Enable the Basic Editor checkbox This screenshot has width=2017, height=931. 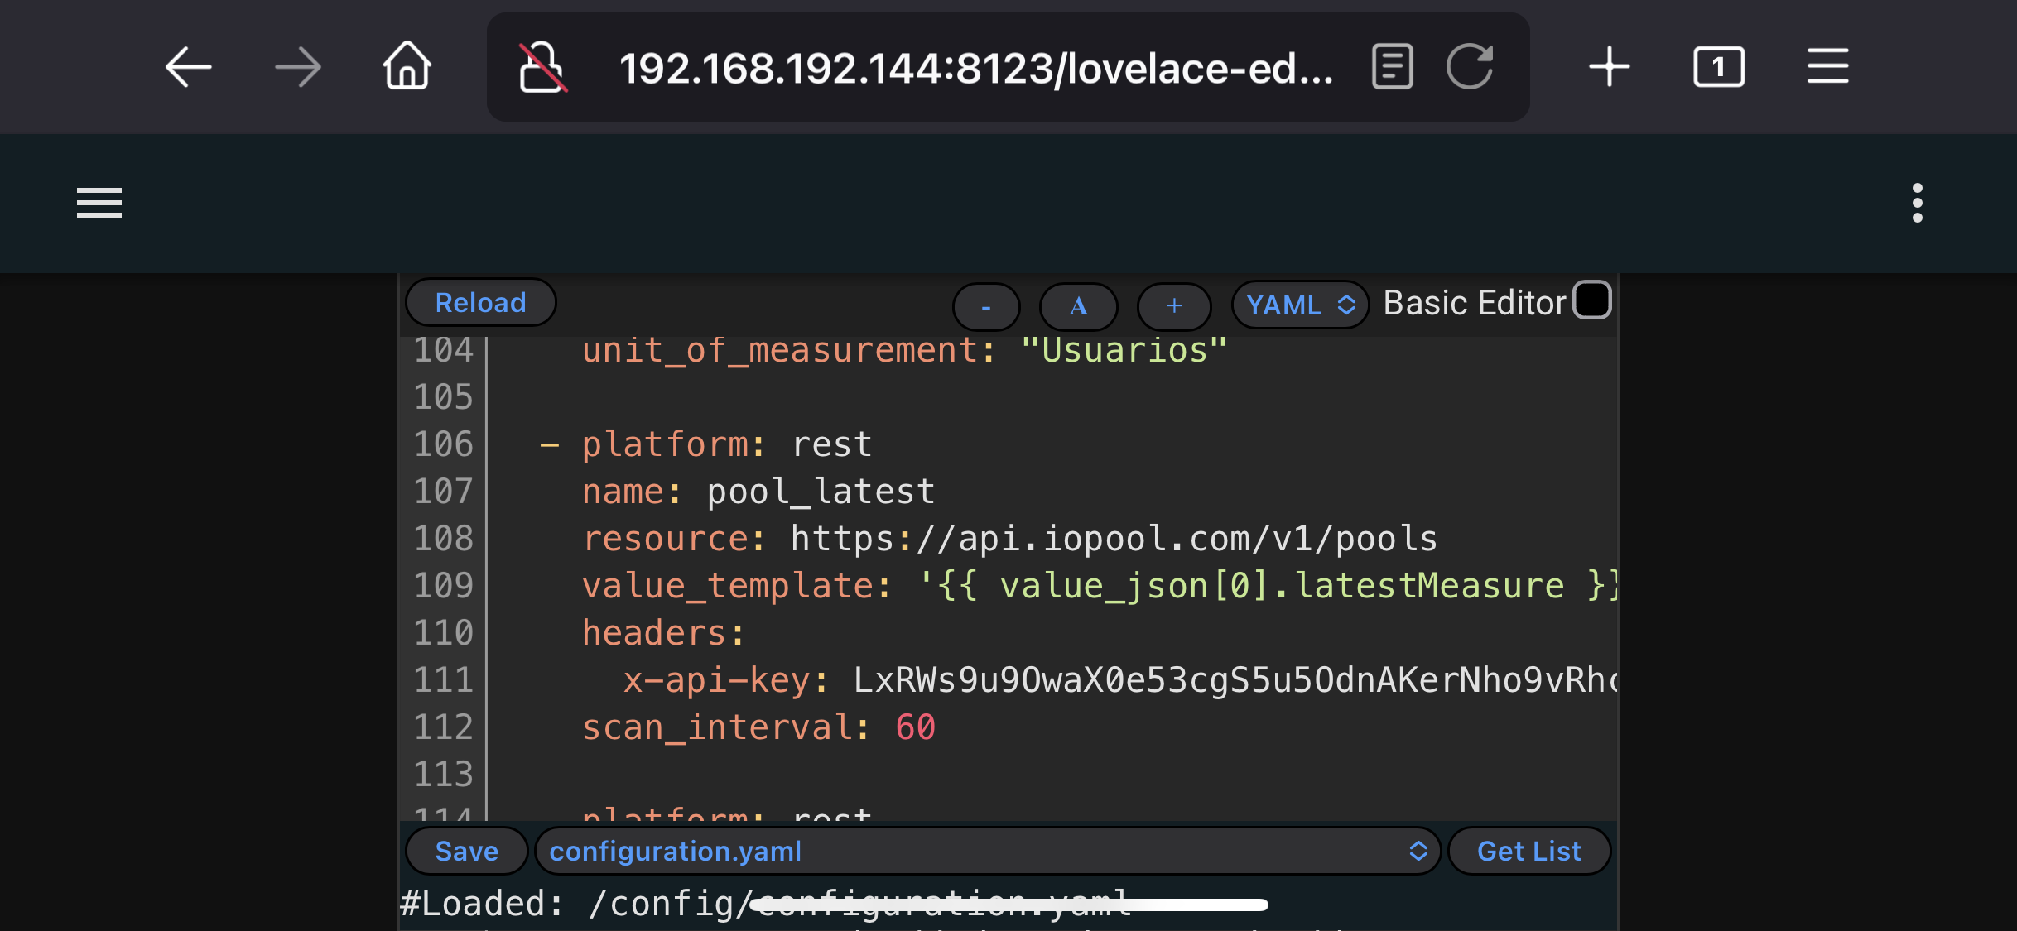(x=1591, y=300)
